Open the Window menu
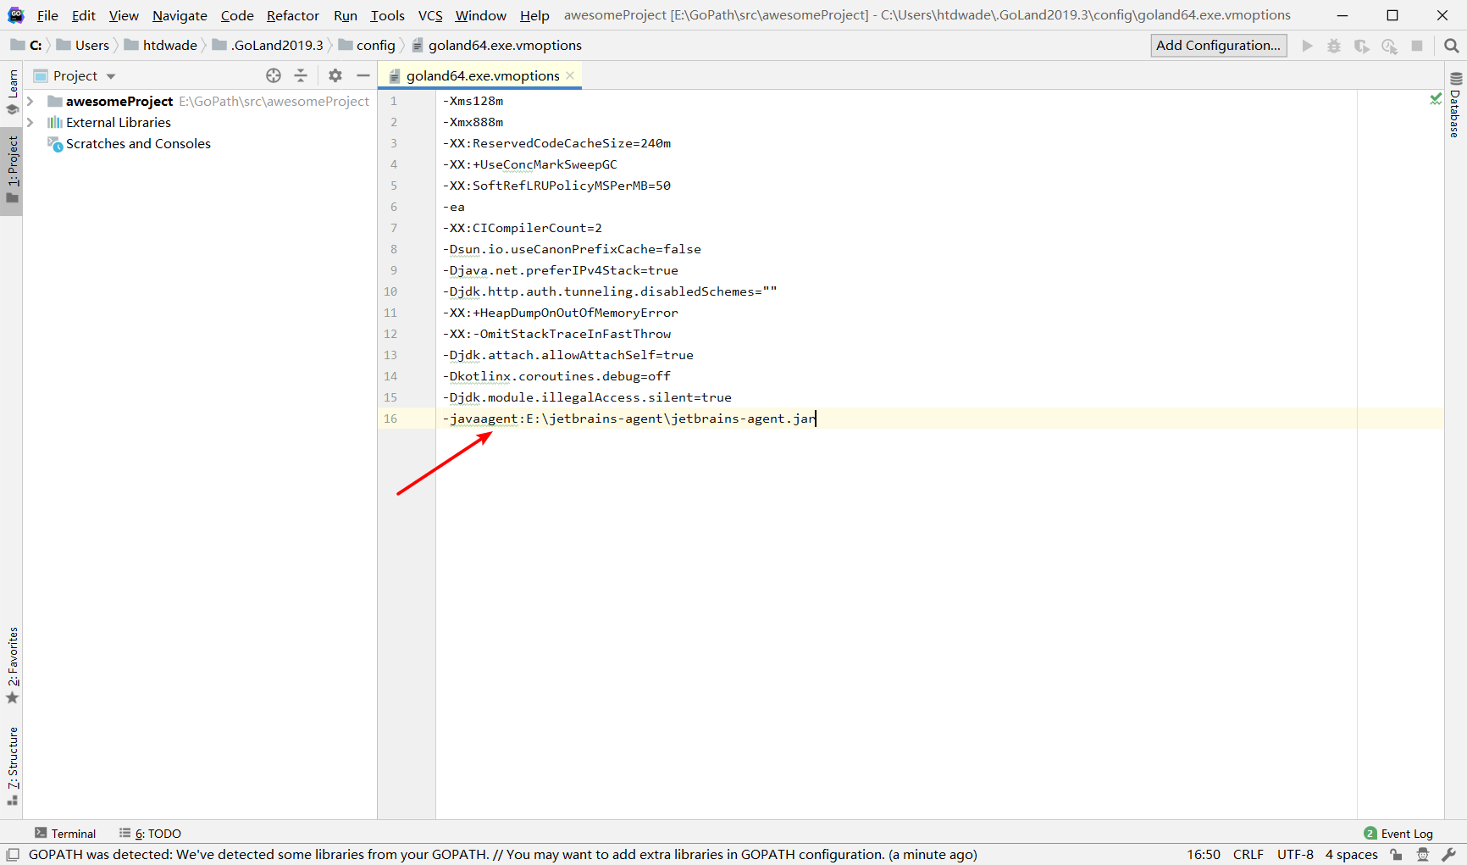 tap(480, 15)
